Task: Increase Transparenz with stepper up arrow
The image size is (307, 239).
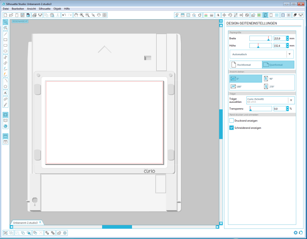Action: tap(287, 107)
